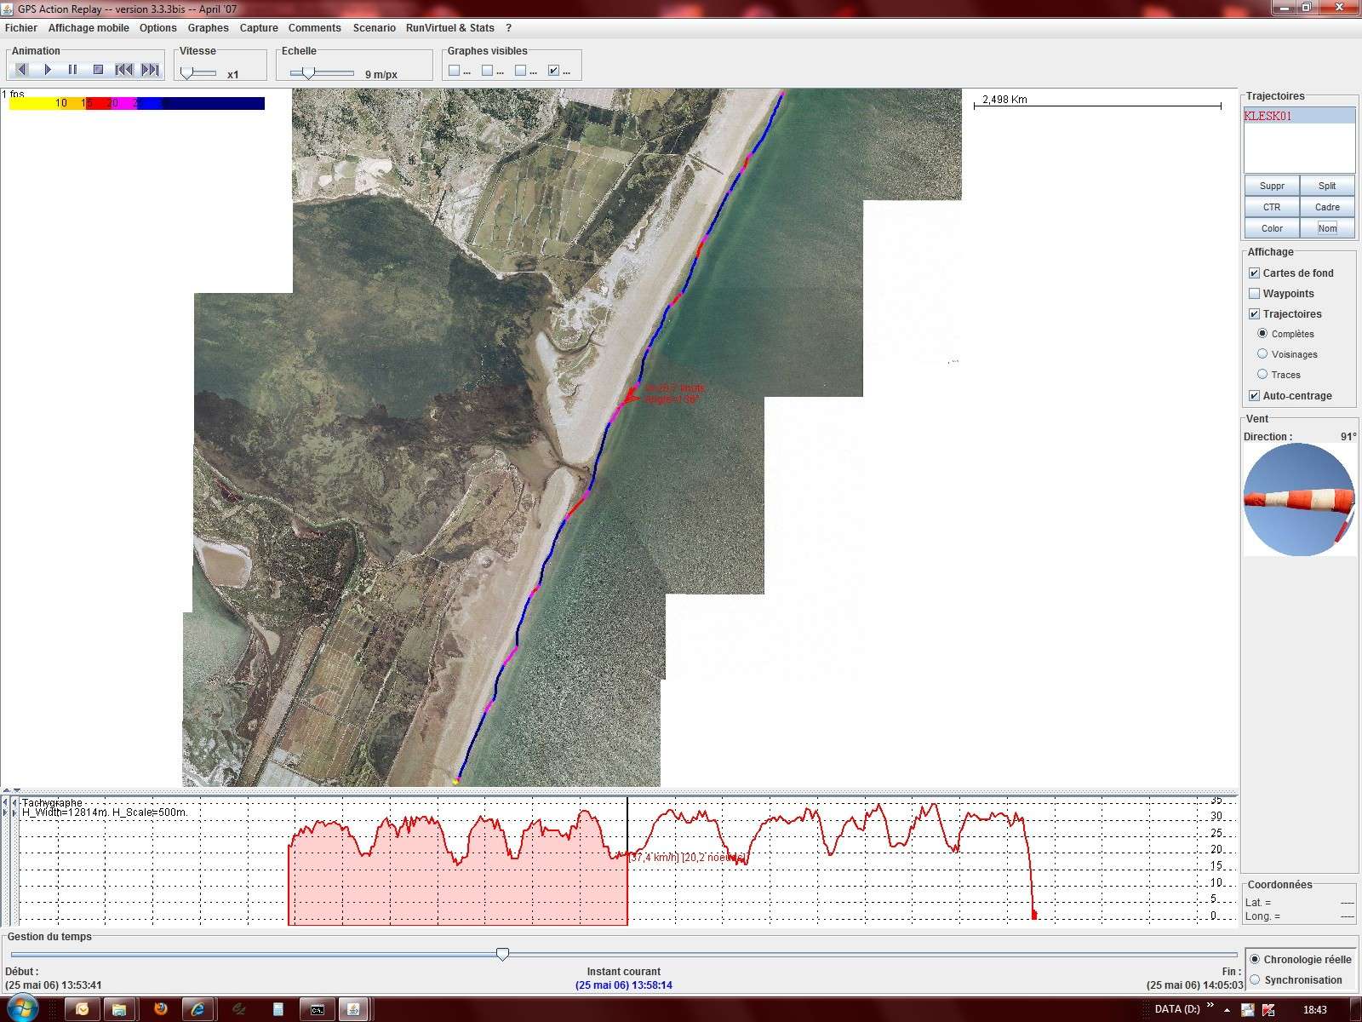The height and width of the screenshot is (1022, 1362).
Task: Click the windsock wind direction dial
Action: pos(1299,500)
